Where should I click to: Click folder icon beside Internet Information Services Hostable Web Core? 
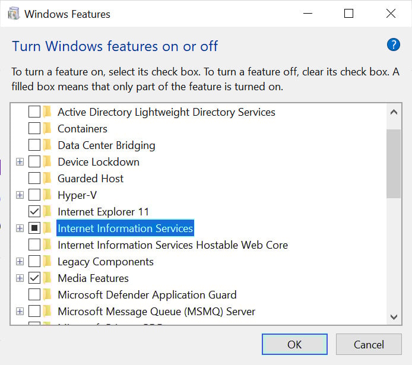(x=47, y=245)
